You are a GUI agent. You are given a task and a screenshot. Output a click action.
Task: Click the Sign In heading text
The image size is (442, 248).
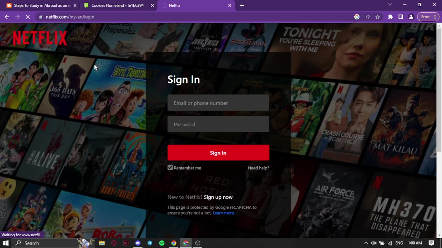tap(184, 80)
